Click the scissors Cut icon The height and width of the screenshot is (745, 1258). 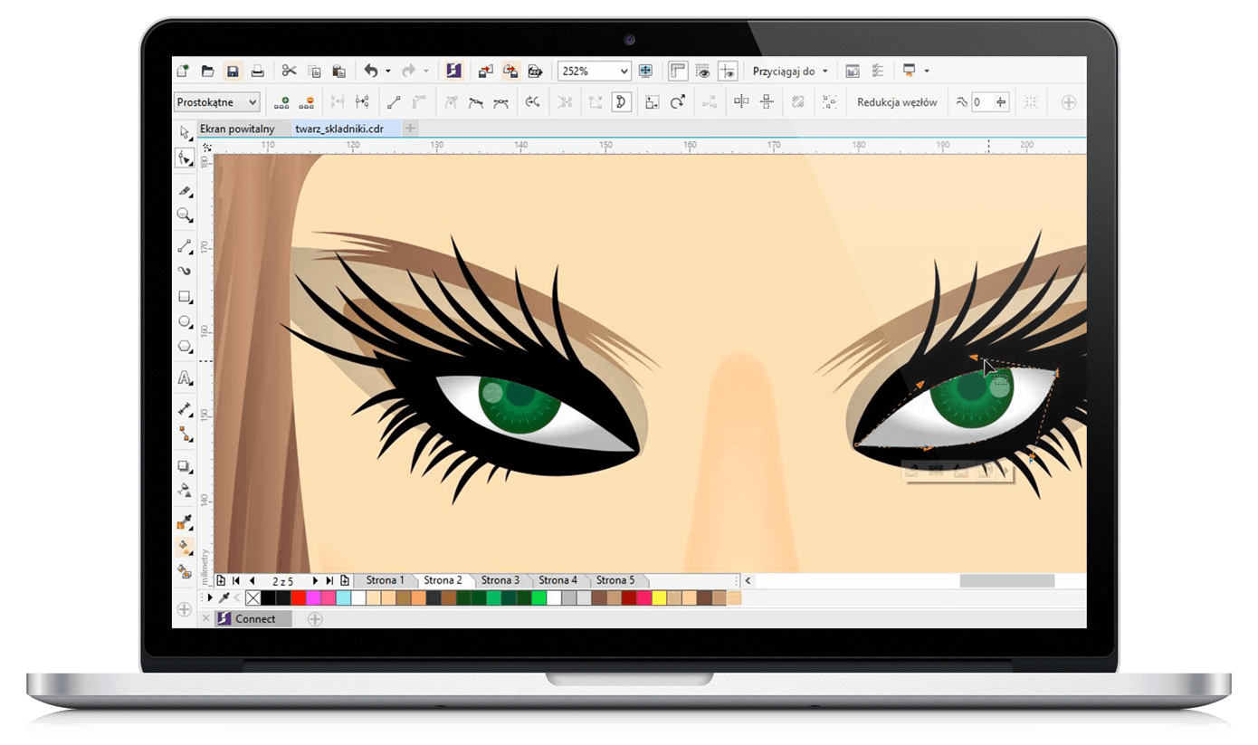[289, 71]
